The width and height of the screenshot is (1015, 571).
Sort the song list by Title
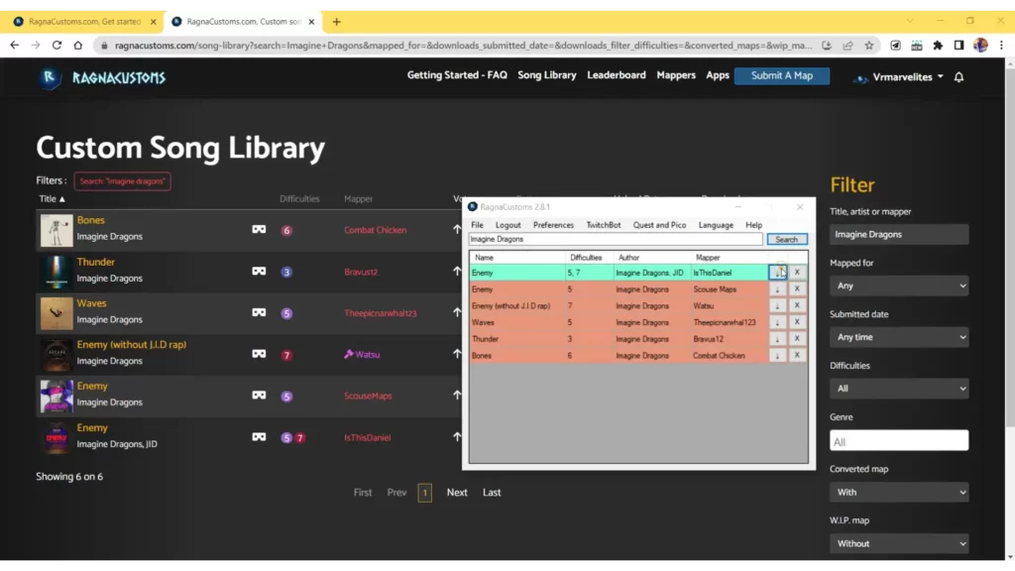52,198
